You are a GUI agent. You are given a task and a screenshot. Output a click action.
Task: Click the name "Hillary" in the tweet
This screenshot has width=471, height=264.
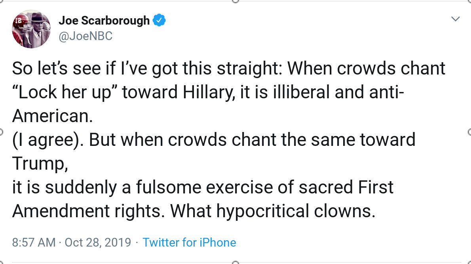coord(208,92)
